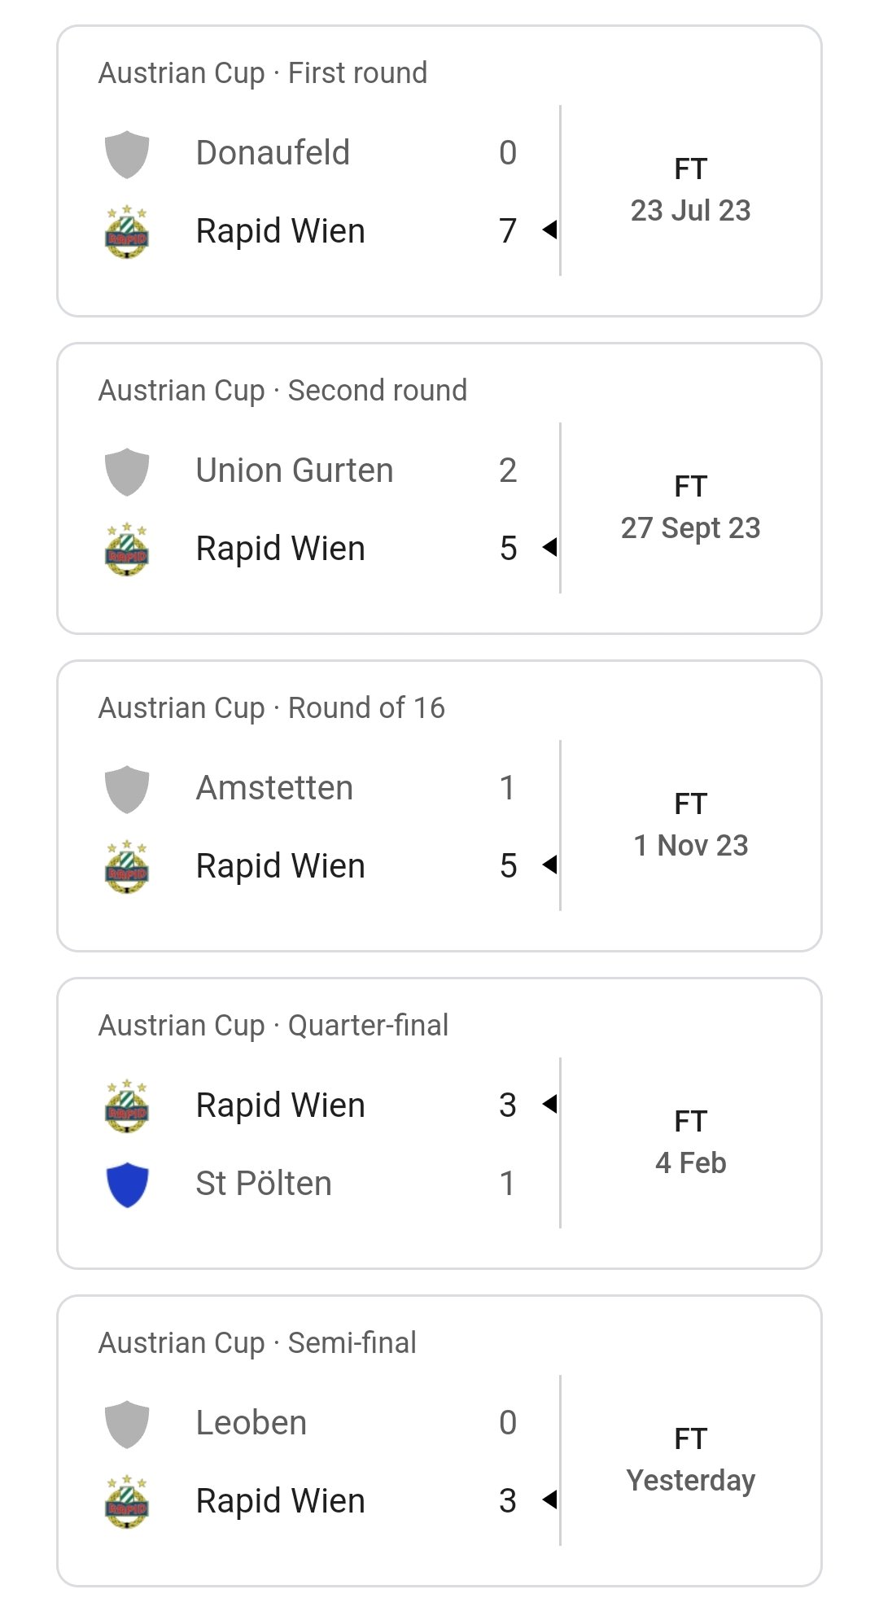Click the Union Gurten grey shield crest
Screen dimensions: 879x1598
click(127, 471)
